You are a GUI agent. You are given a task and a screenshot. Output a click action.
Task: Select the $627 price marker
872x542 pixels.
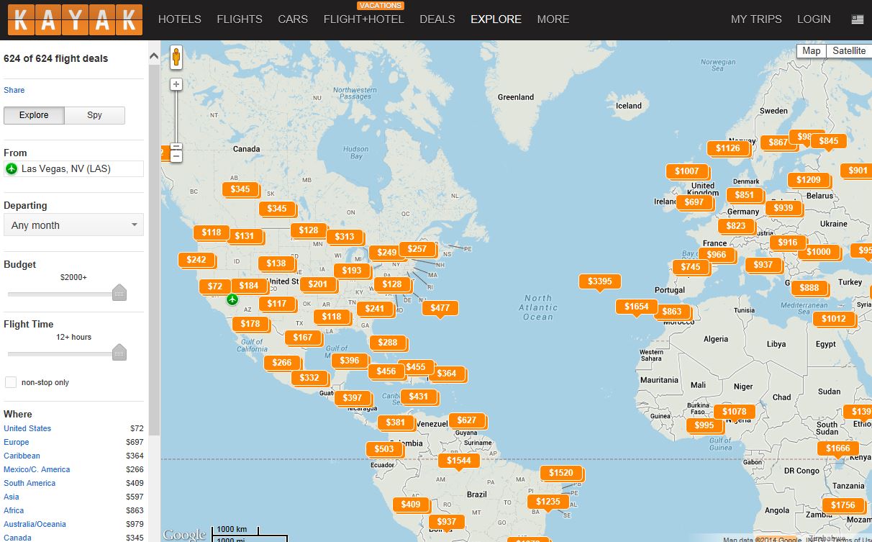466,420
